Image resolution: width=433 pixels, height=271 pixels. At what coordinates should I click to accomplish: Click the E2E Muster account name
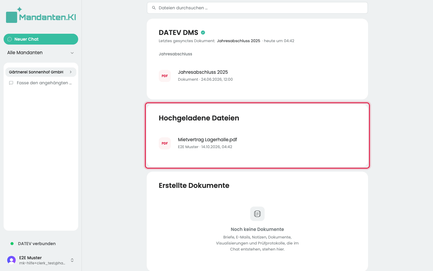click(x=30, y=258)
